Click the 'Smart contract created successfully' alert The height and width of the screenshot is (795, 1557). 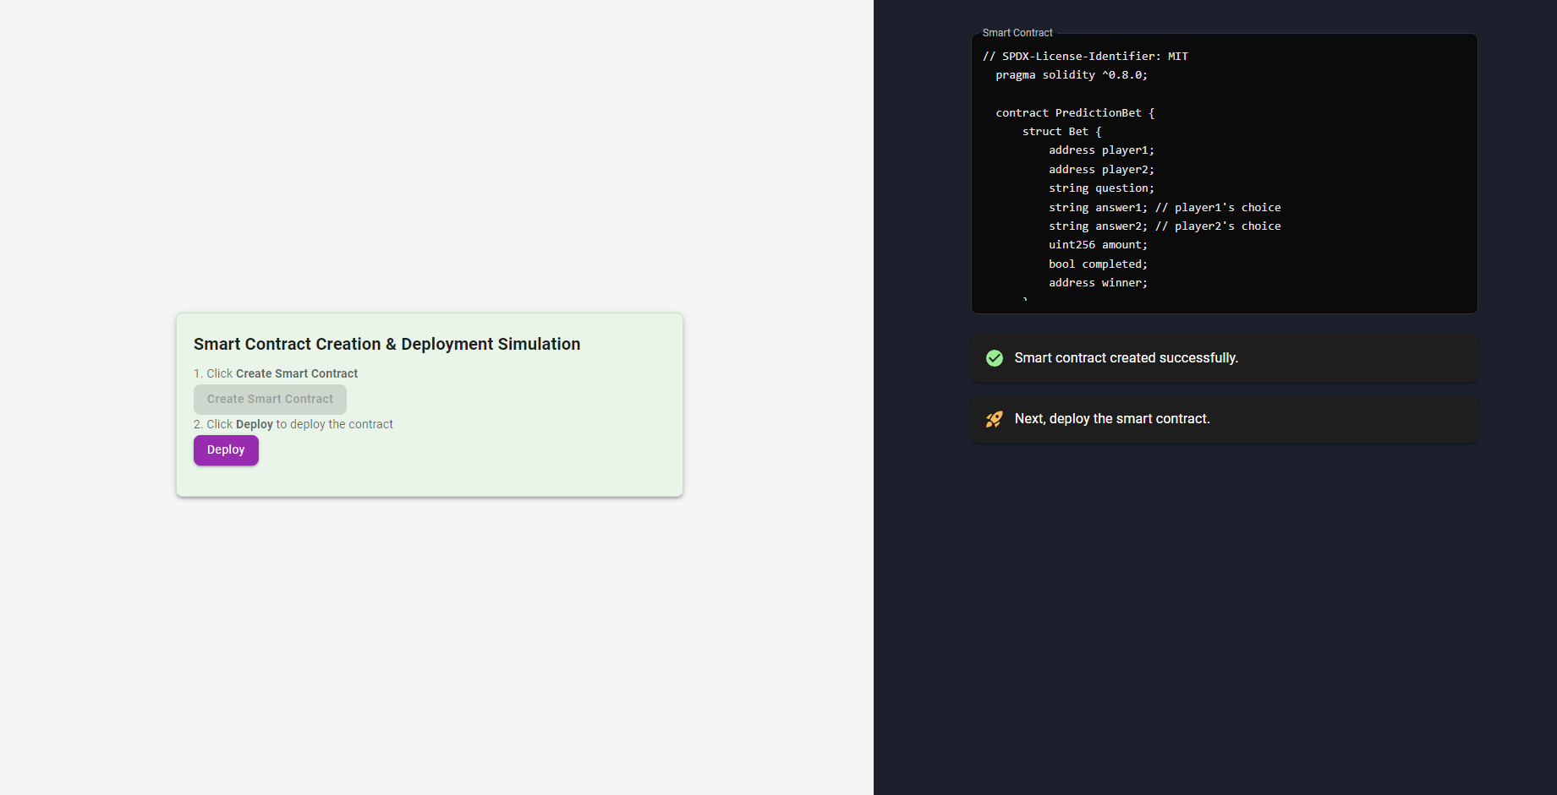[x=1126, y=358]
